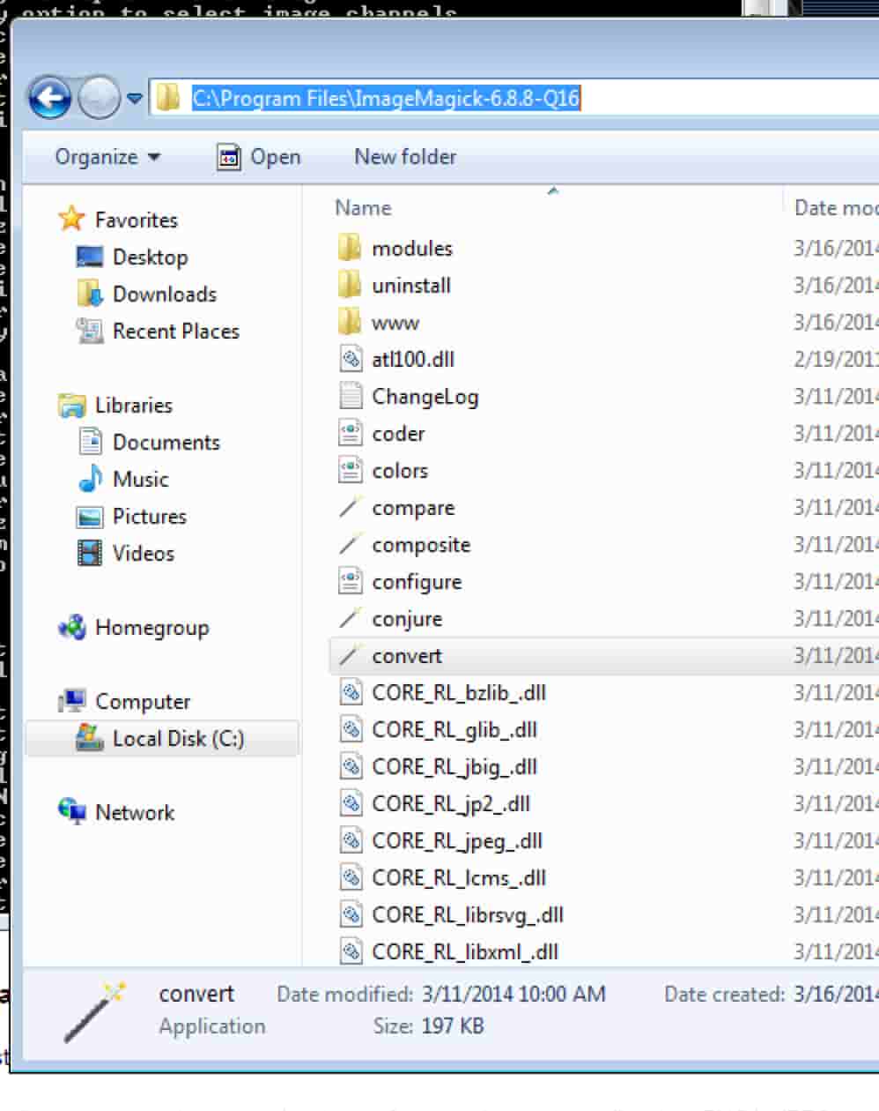
Task: Click the ChangeLog document icon
Action: click(351, 396)
